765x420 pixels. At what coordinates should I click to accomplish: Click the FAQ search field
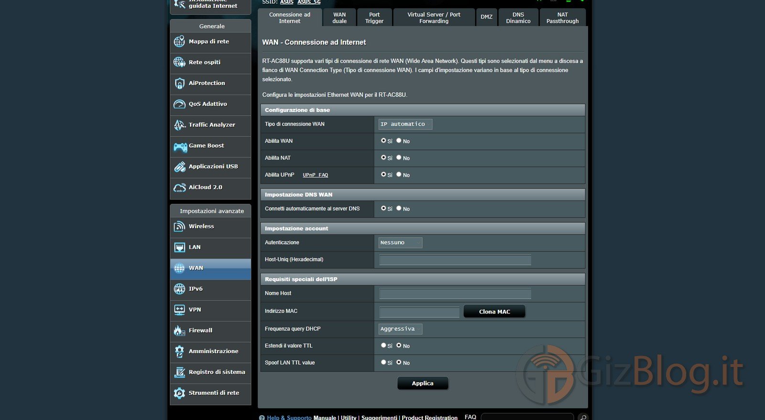click(527, 417)
